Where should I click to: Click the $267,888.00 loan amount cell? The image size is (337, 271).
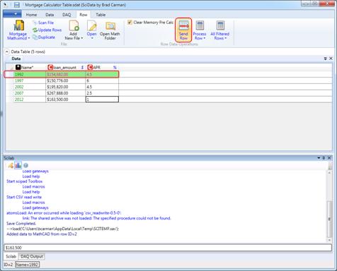pyautogui.click(x=66, y=93)
